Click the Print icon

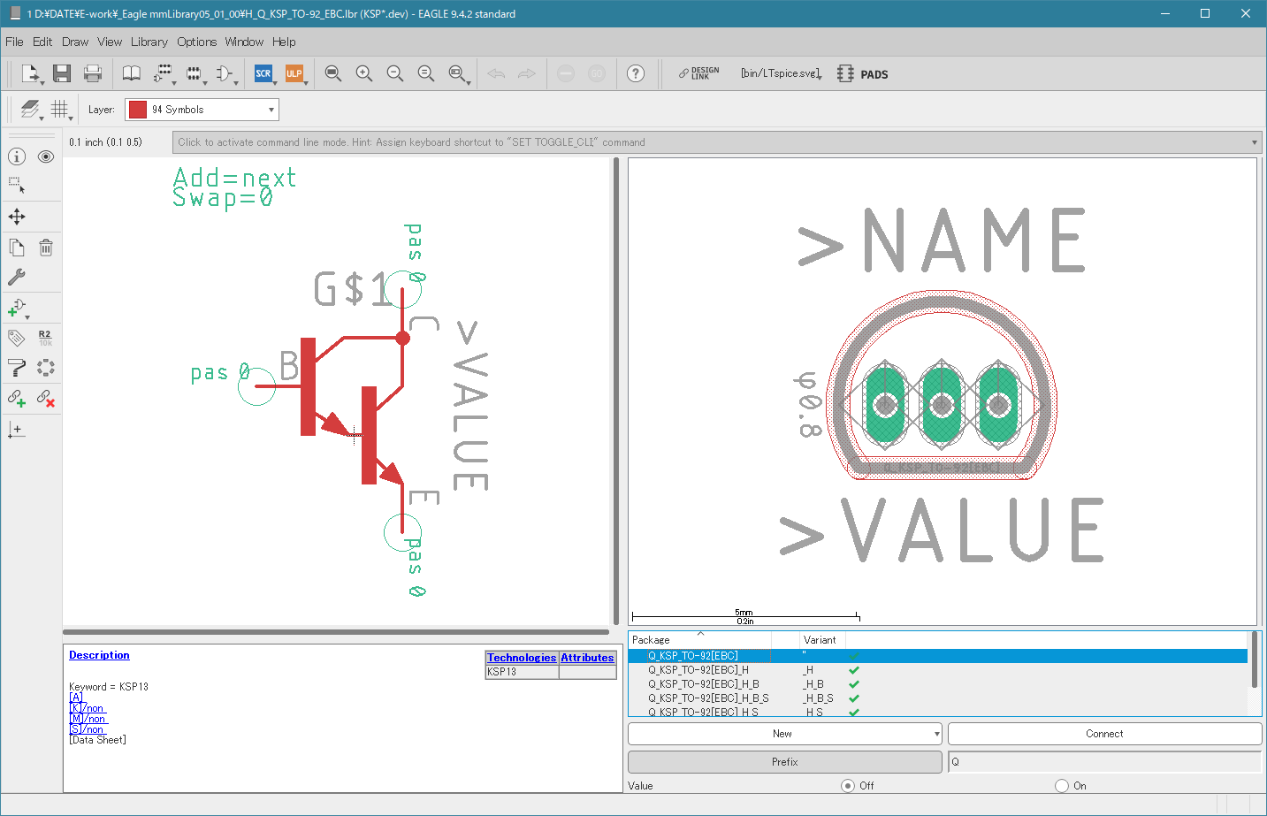(x=92, y=73)
